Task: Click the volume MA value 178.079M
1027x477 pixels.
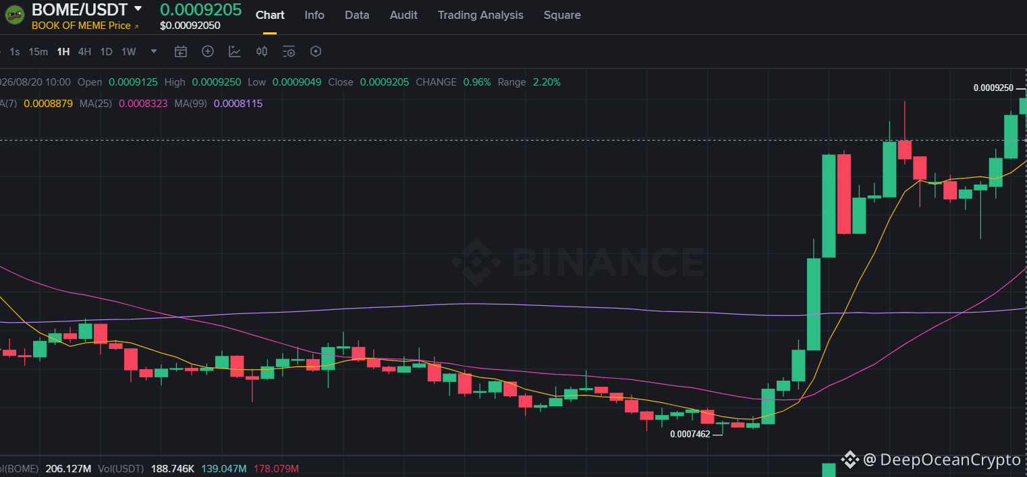Action: (276, 468)
